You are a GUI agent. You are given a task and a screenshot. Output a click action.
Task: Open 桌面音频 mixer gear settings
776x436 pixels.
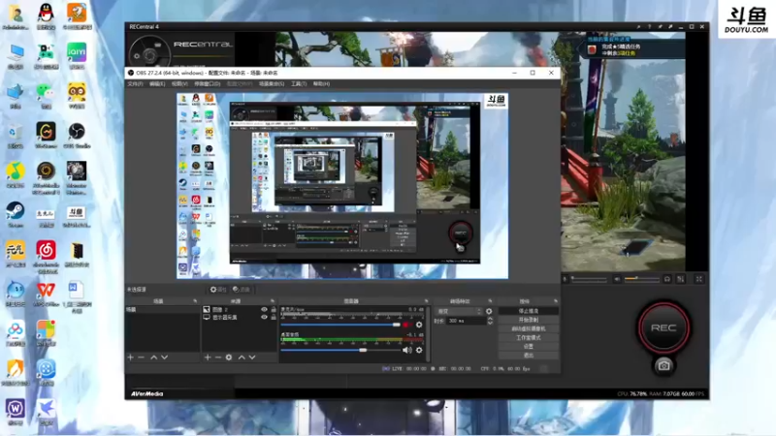click(419, 350)
